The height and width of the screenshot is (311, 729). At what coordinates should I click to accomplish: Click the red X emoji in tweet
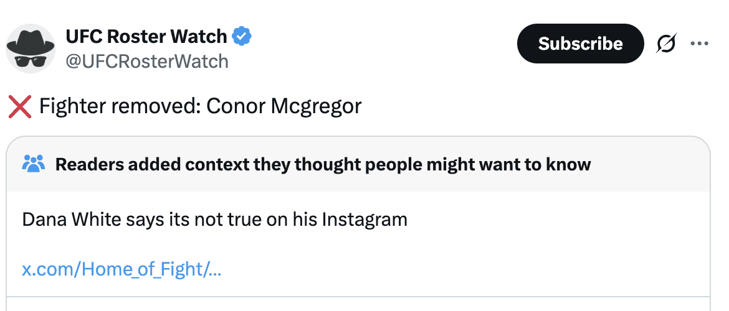[20, 106]
